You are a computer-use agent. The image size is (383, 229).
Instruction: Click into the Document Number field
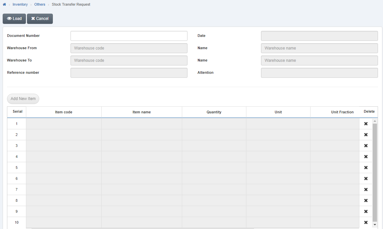coord(129,36)
